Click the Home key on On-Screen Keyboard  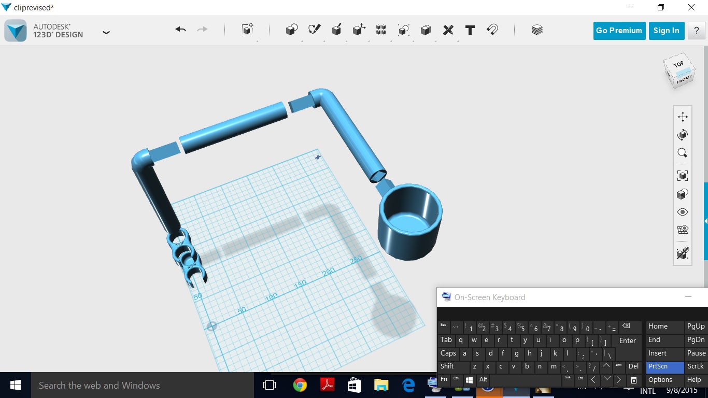point(665,327)
